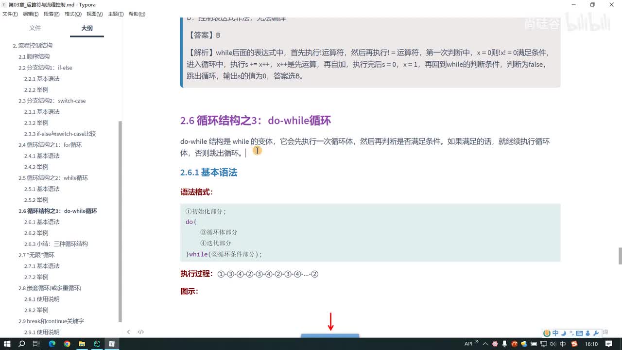Click the IME user account icon
This screenshot has height=350, width=622.
click(x=588, y=333)
